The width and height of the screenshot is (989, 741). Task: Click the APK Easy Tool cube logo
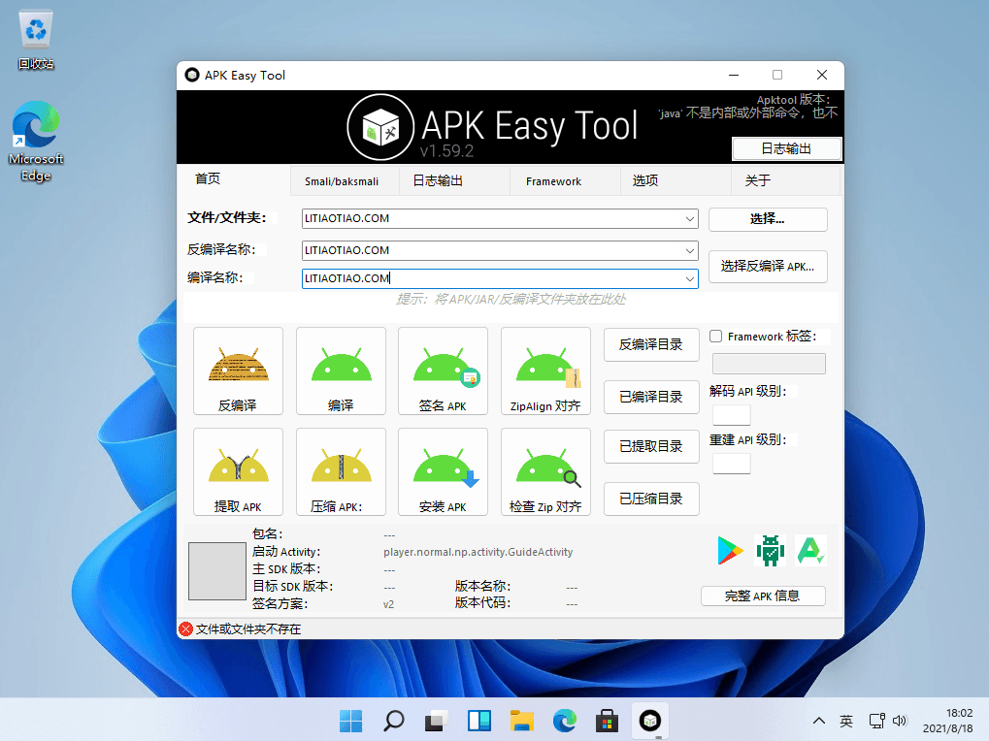[x=380, y=127]
